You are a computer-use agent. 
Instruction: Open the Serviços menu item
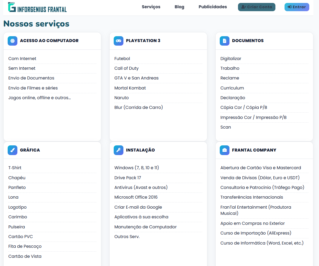pyautogui.click(x=151, y=7)
